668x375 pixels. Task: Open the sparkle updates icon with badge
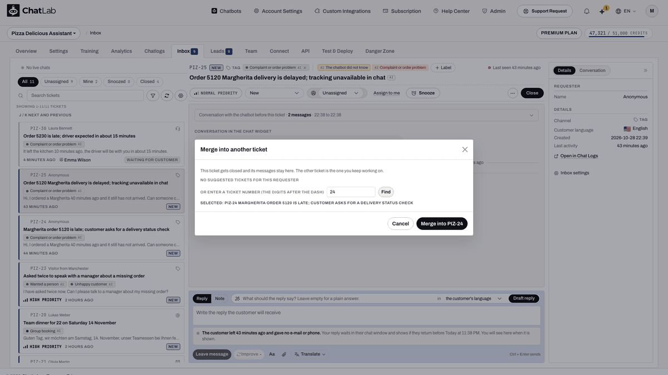(x=602, y=11)
